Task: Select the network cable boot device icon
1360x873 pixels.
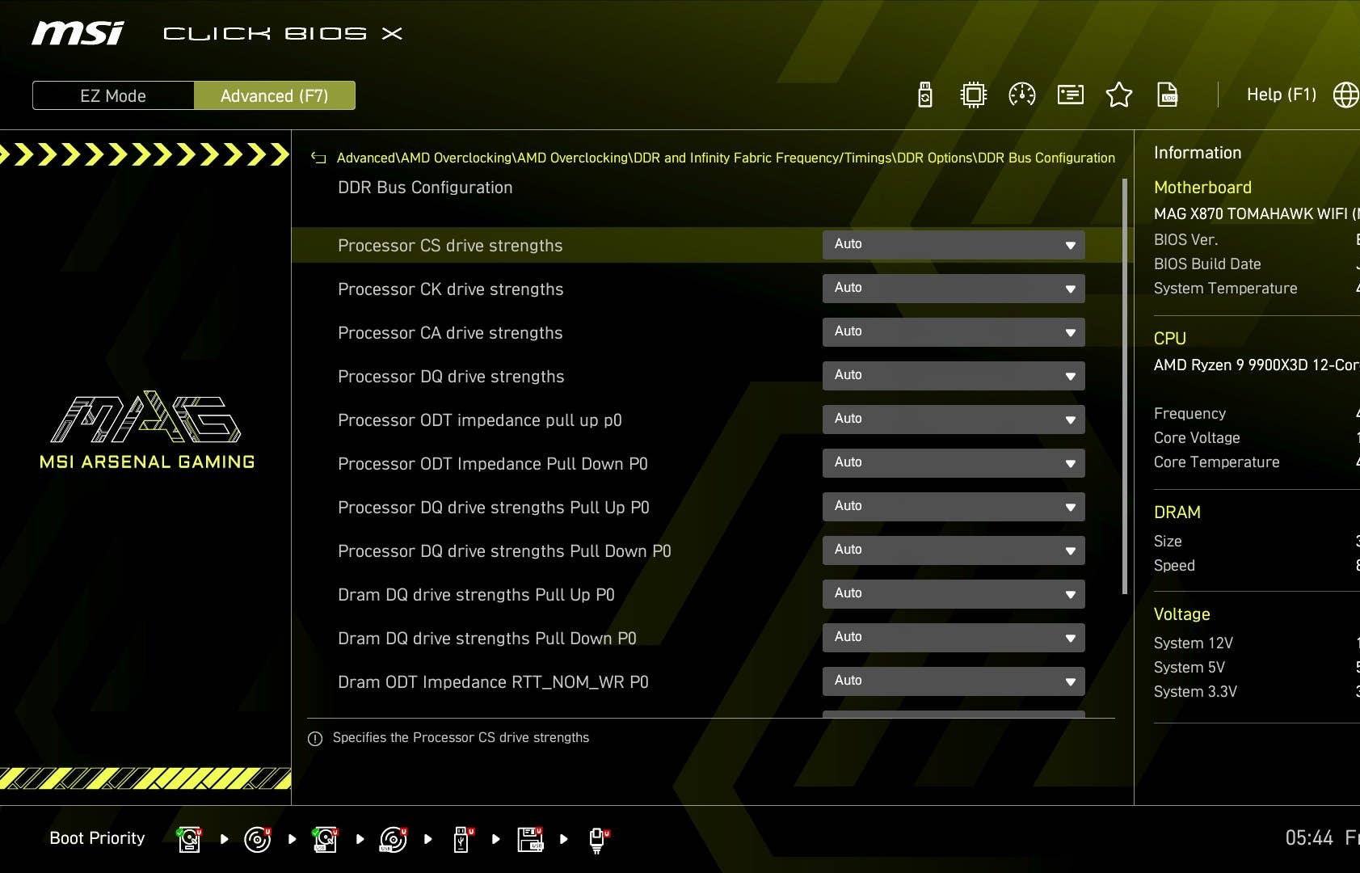Action: point(598,839)
